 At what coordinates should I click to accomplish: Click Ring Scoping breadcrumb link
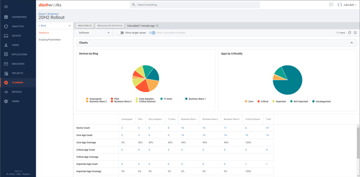coord(53,14)
